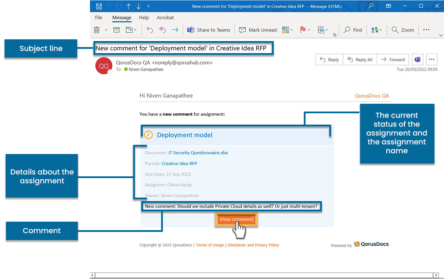Click sender QorusDocs QA address
This screenshot has width=444, height=279.
164,62
